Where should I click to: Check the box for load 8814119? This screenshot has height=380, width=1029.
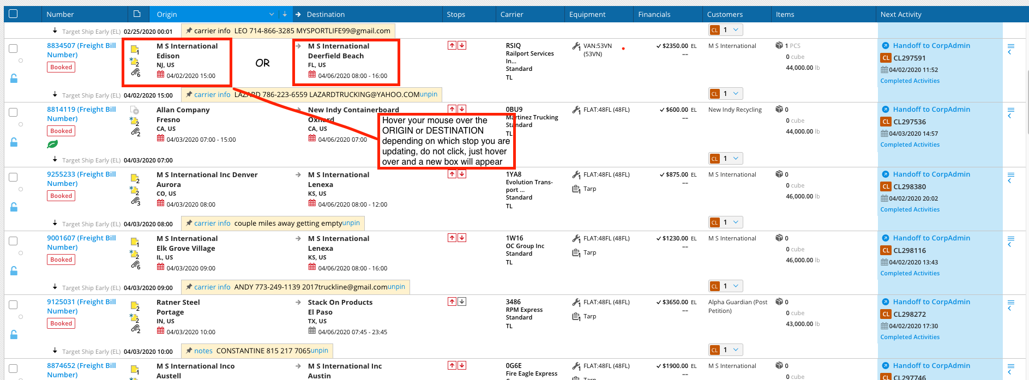tap(13, 112)
